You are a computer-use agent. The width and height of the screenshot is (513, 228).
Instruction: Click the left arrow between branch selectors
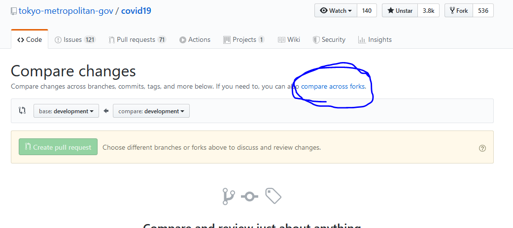click(106, 111)
